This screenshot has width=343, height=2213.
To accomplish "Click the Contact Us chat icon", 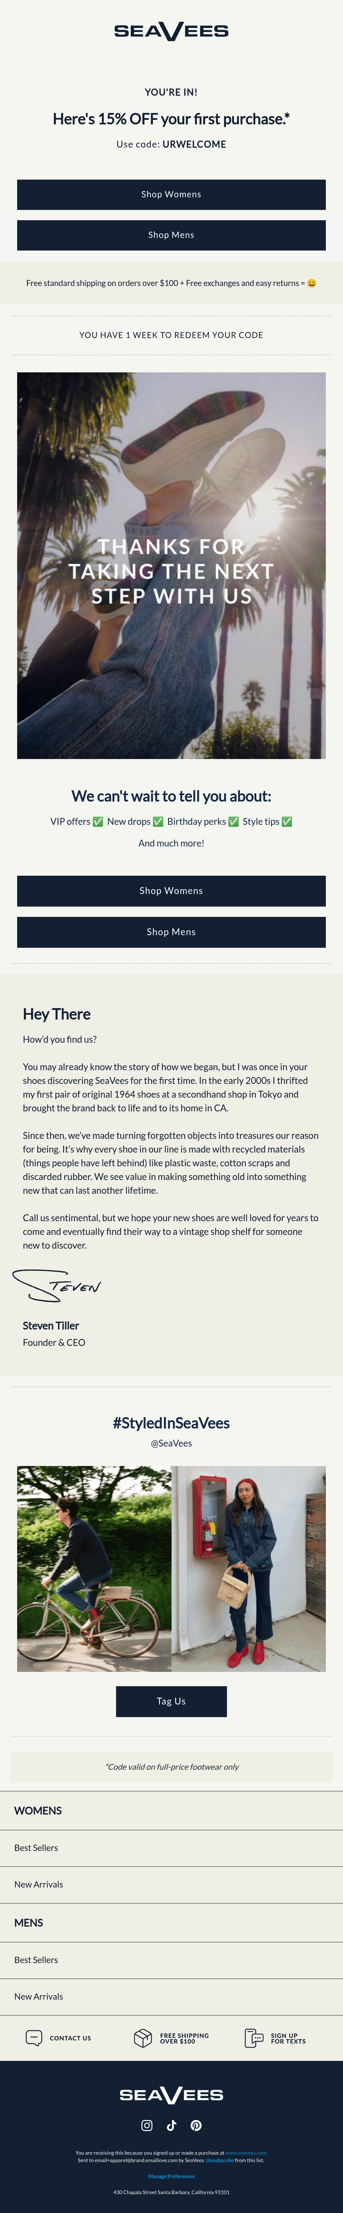I will click(33, 2038).
